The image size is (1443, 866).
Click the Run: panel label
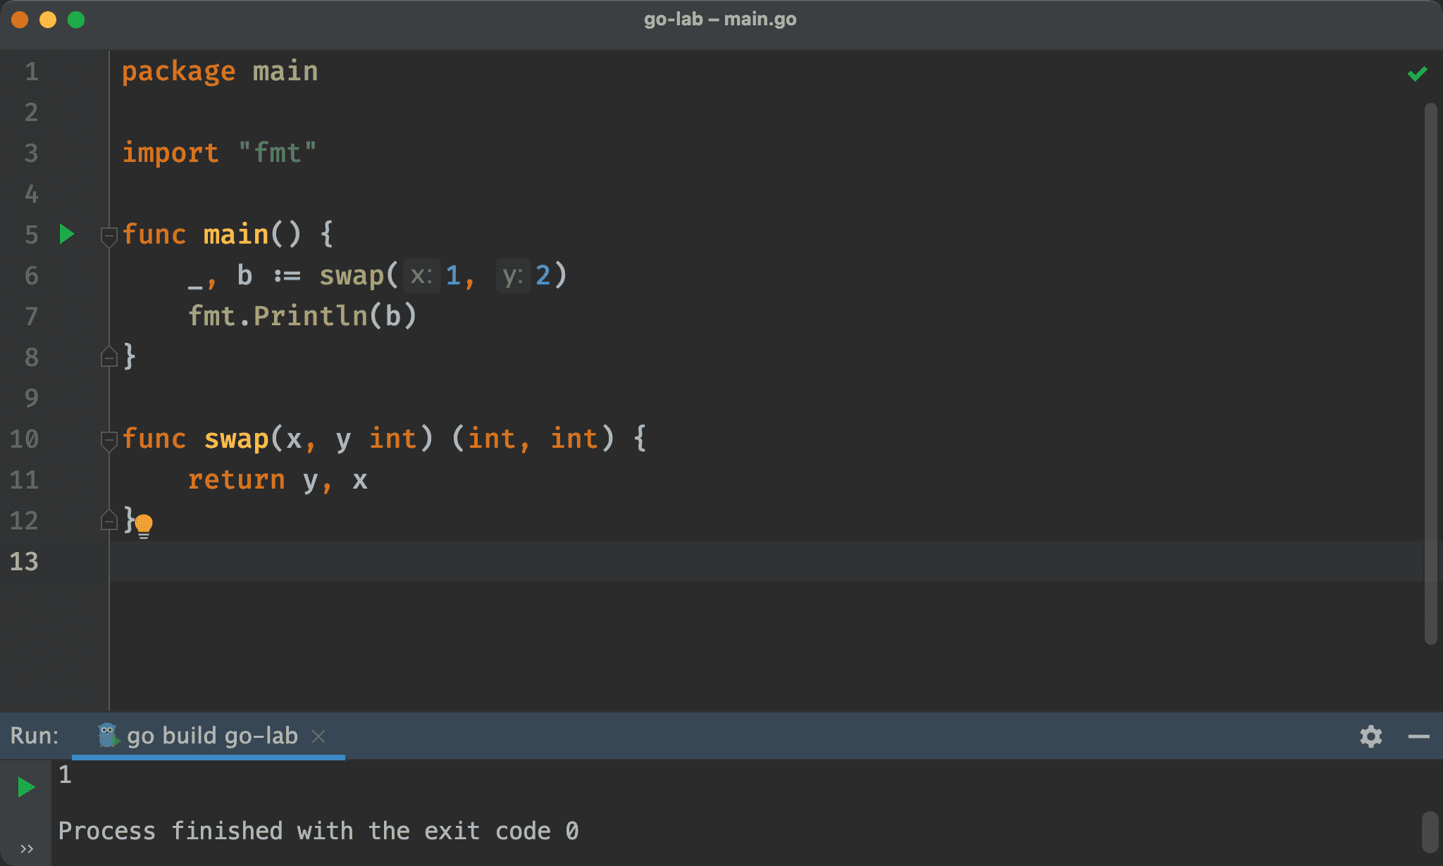pos(35,736)
